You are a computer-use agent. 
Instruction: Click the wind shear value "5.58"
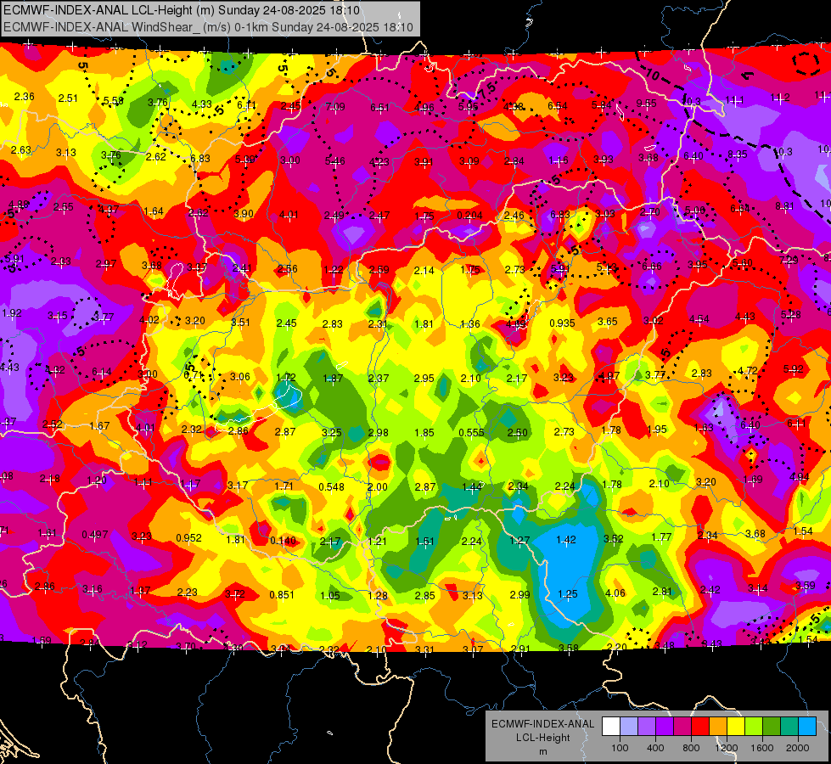pyautogui.click(x=114, y=101)
